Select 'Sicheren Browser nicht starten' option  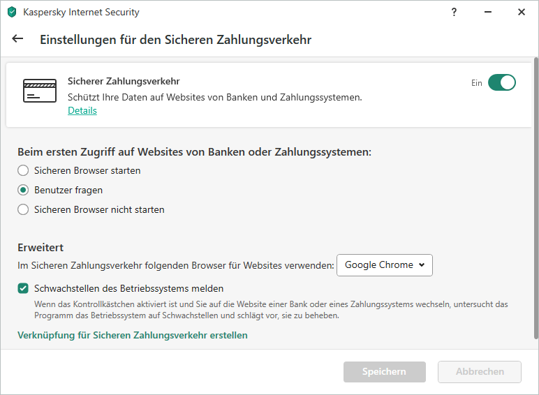(23, 209)
